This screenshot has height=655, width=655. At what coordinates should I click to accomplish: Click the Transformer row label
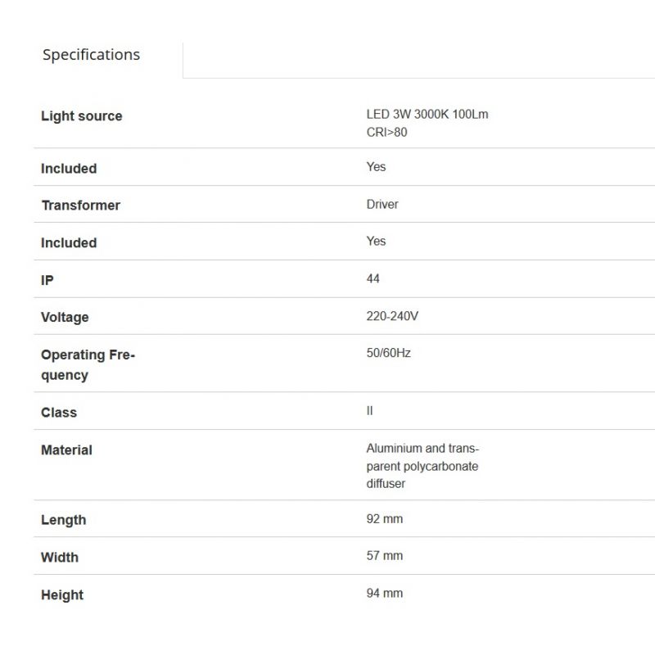click(x=80, y=206)
